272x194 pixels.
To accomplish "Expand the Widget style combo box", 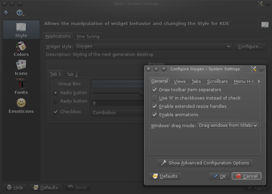I will 153,47.
